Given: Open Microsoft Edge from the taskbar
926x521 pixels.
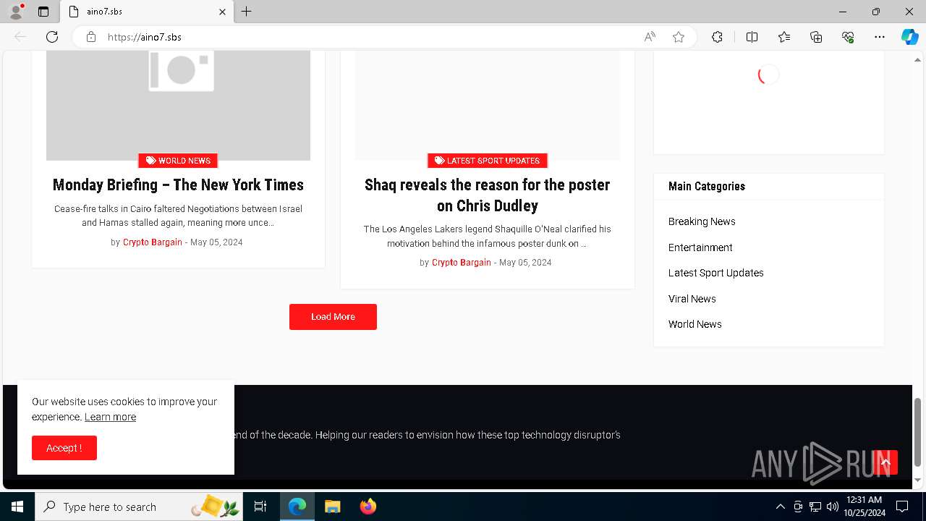Looking at the screenshot, I should pos(297,507).
